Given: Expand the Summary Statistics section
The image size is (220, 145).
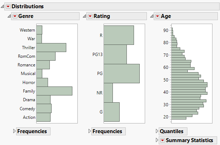Looking at the screenshot, I should coord(157,140).
